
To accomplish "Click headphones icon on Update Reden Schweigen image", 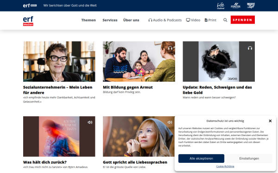I will (x=250, y=48).
